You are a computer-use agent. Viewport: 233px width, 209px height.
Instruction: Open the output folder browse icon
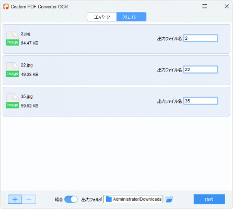click(169, 199)
